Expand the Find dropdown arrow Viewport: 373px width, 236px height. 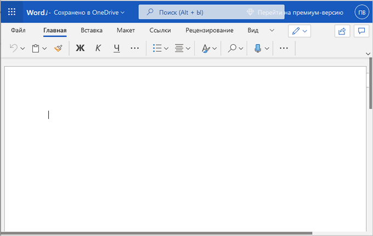(241, 49)
